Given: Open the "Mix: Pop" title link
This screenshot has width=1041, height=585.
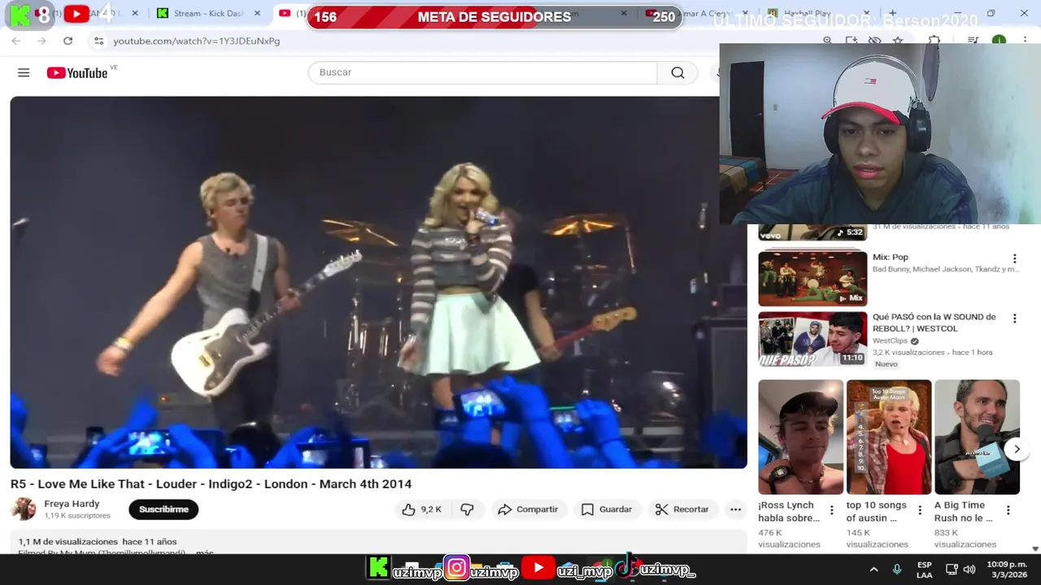Looking at the screenshot, I should point(891,258).
